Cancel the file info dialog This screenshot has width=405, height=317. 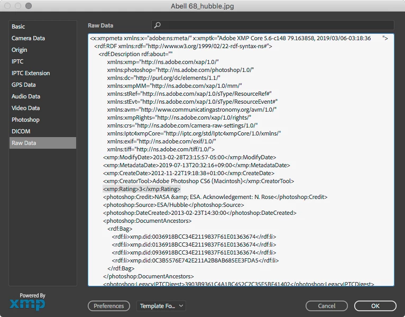pyautogui.click(x=326, y=306)
